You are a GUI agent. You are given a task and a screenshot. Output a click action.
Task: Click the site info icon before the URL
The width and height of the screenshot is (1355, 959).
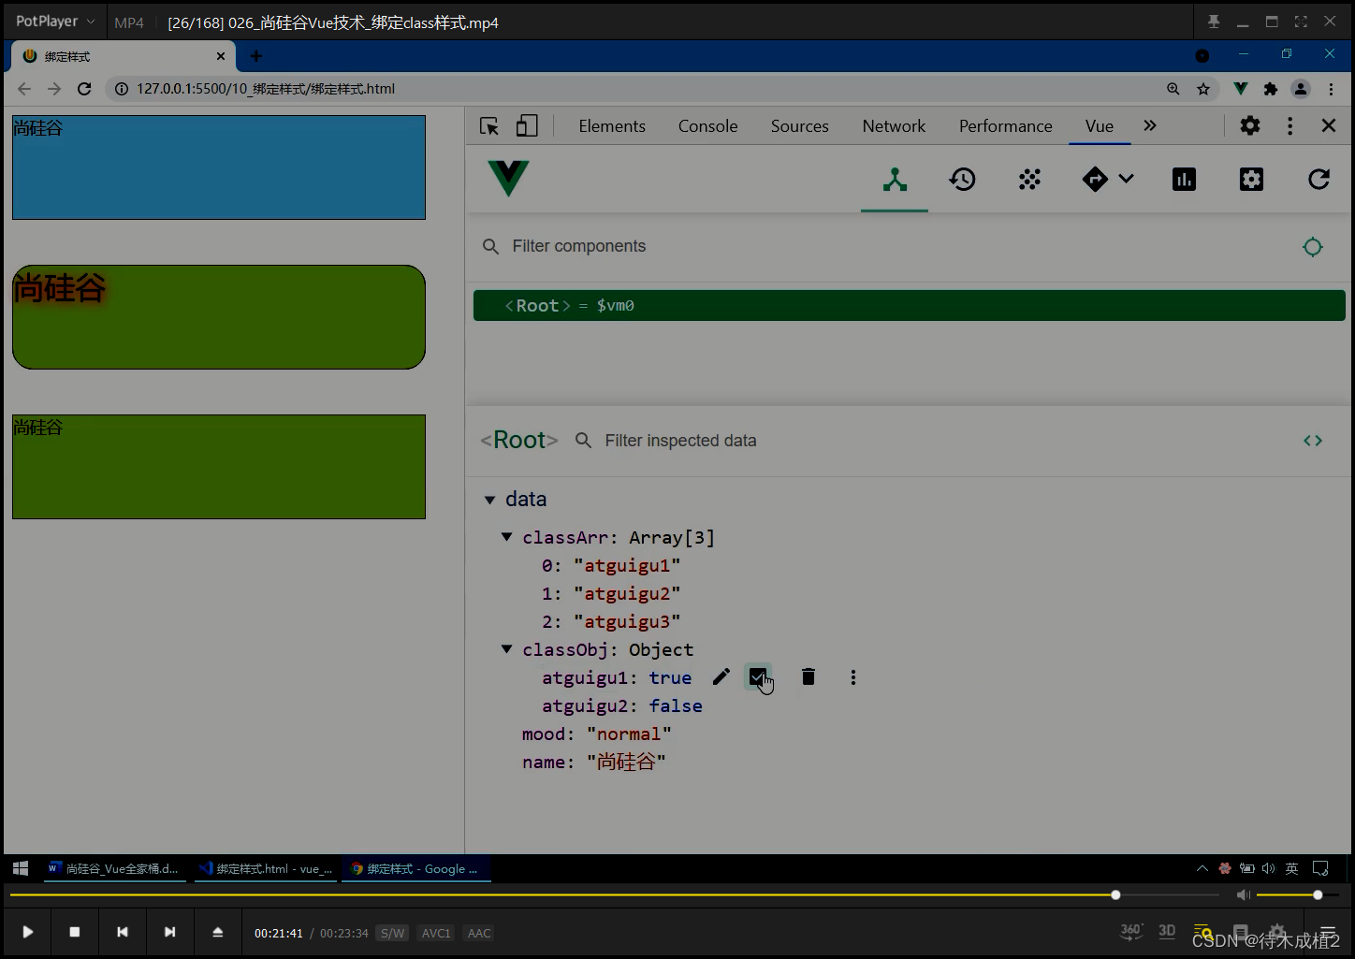tap(122, 89)
